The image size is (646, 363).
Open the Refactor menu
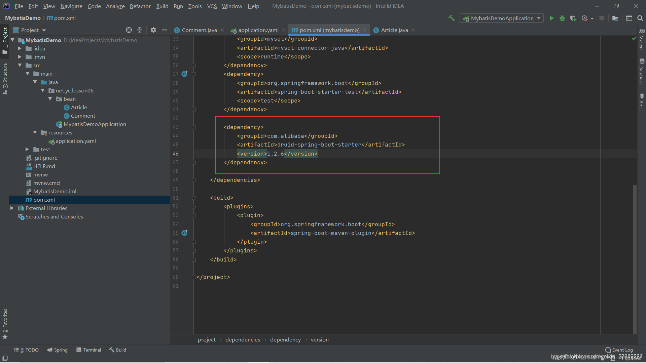pos(140,6)
